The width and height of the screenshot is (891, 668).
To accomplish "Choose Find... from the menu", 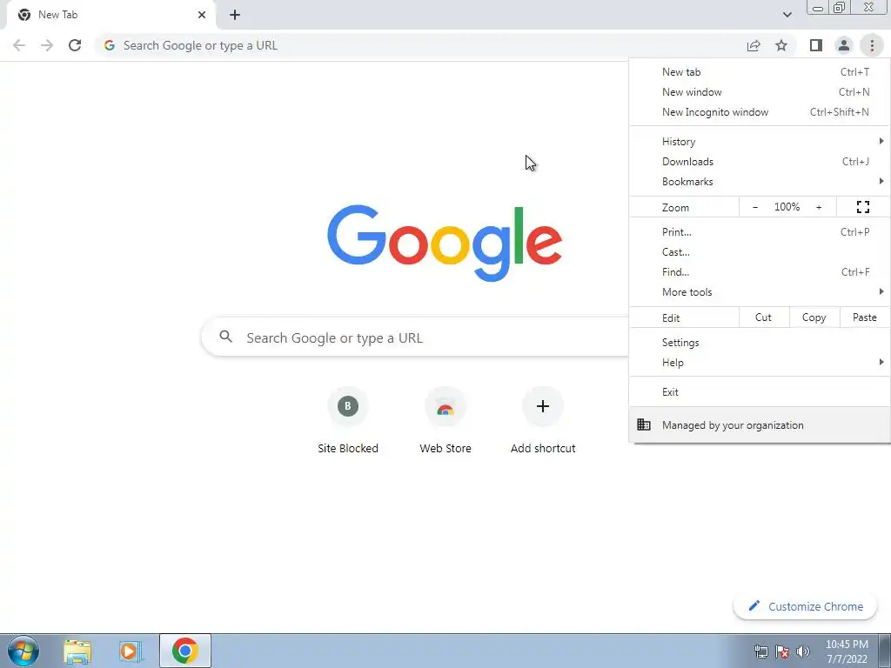I will pos(760,272).
